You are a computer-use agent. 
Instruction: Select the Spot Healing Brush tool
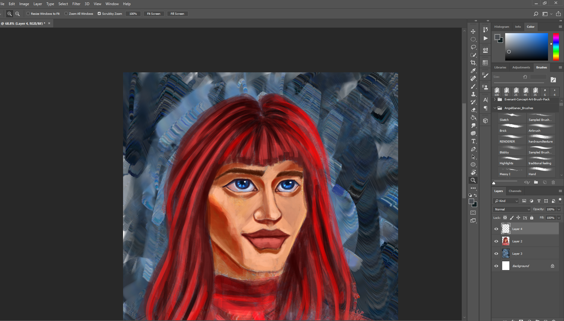(473, 78)
